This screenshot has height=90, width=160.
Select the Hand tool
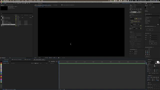(5, 3)
